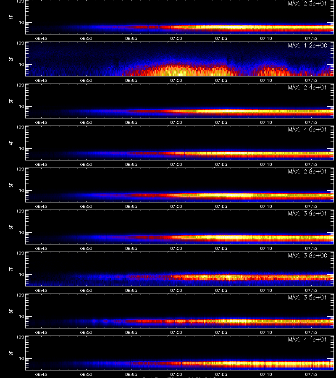The image size is (336, 378).
Task: Click the 1F panel axis label
Action: (x=11, y=17)
